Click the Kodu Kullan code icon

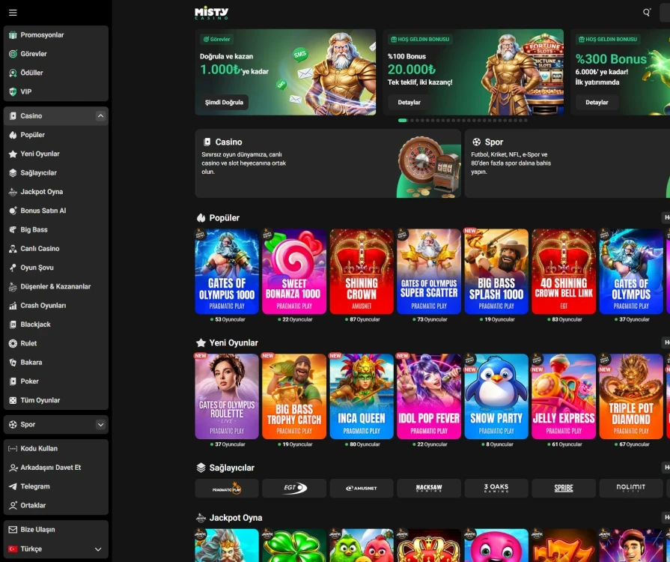(13, 449)
